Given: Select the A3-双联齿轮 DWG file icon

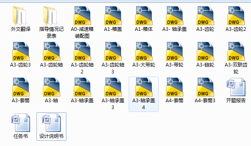Looking at the screenshot, I should (236, 52).
